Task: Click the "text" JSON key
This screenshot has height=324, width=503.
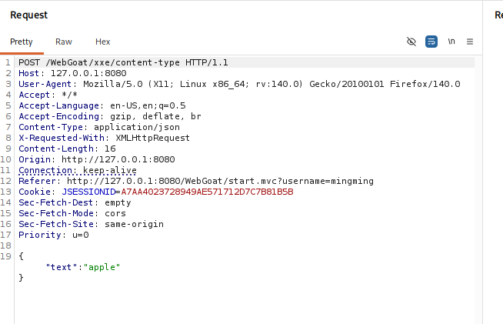Action: [62, 267]
